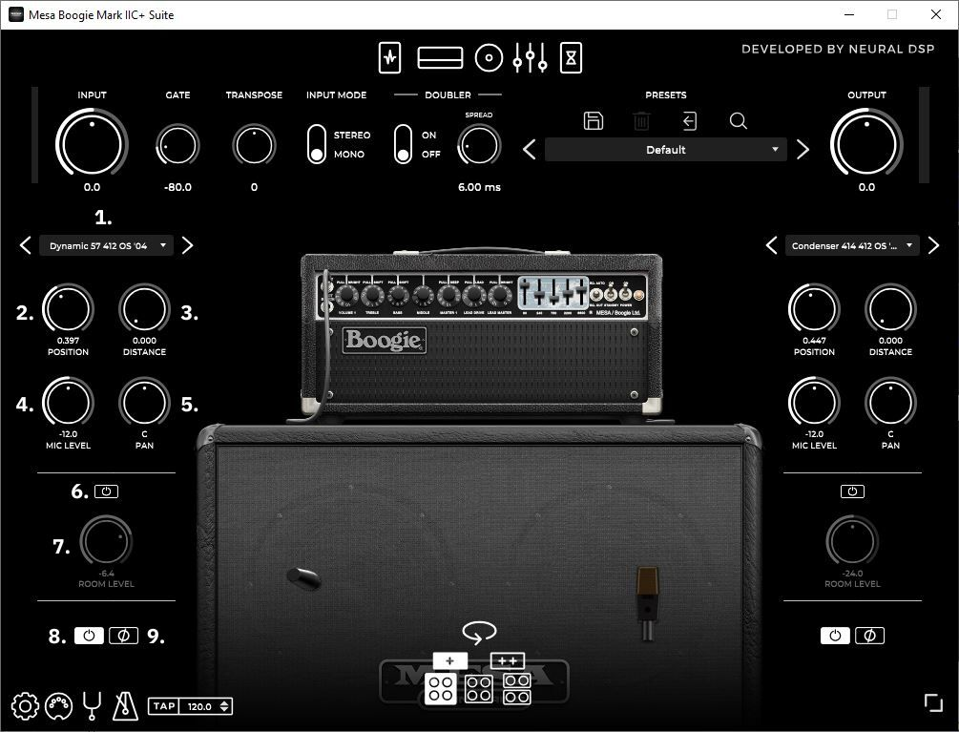Go to the next preset arrow

coord(803,150)
